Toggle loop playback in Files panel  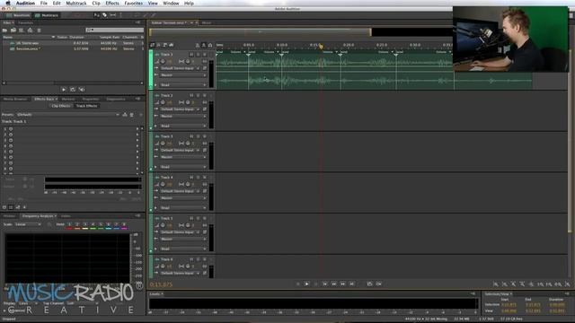click(73, 90)
